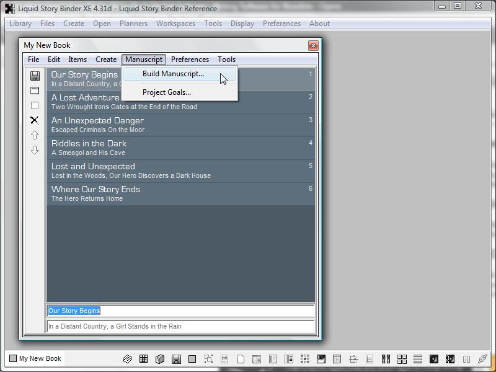496x372 pixels.
Task: Move item down with down arrow
Action: [35, 150]
